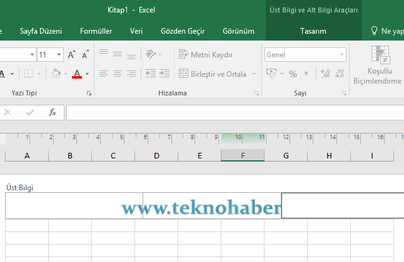The height and width of the screenshot is (262, 404).
Task: Decrease font size with the small A icon
Action: (85, 54)
